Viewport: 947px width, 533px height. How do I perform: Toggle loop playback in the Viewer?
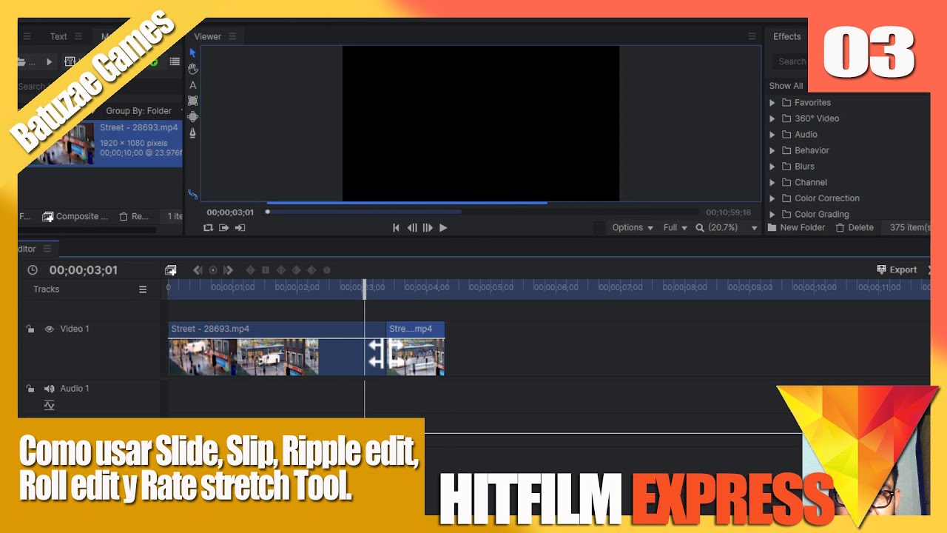[208, 228]
